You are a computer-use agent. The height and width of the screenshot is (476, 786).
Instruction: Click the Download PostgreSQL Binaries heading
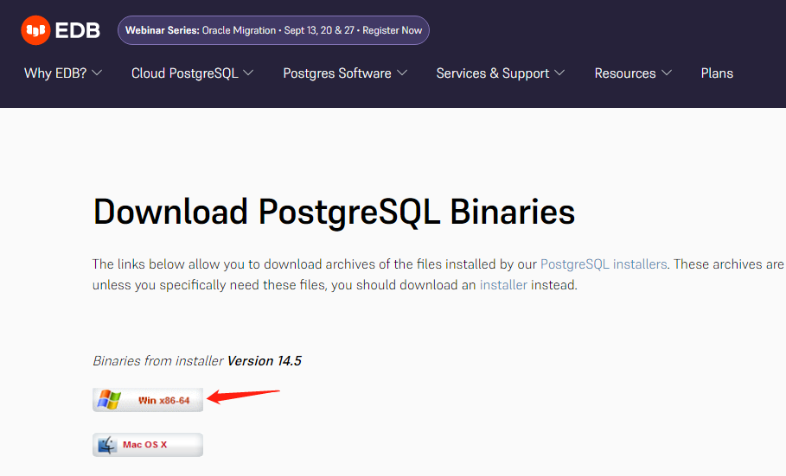point(334,212)
